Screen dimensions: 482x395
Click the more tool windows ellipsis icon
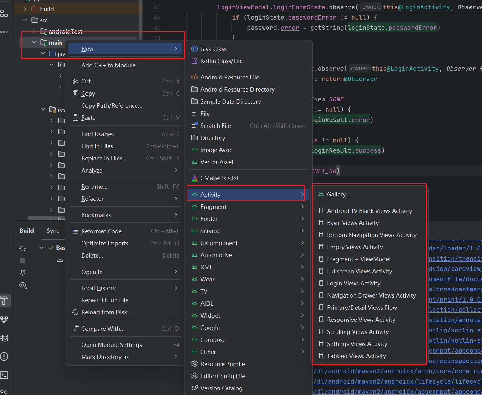[x=4, y=32]
